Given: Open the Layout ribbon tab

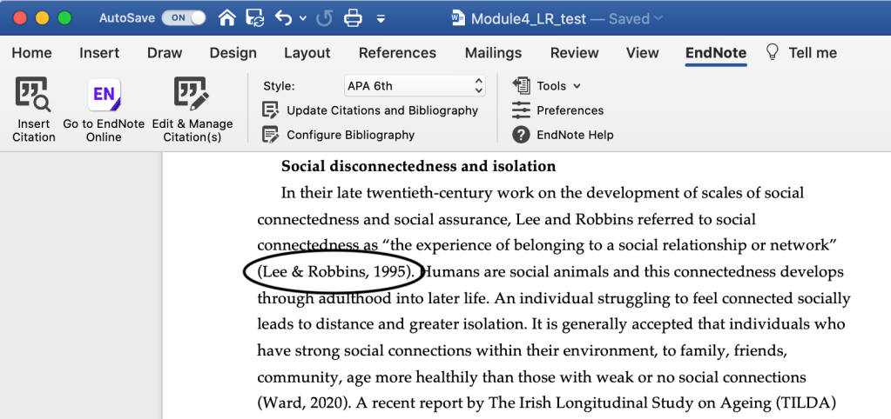Looking at the screenshot, I should tap(307, 53).
